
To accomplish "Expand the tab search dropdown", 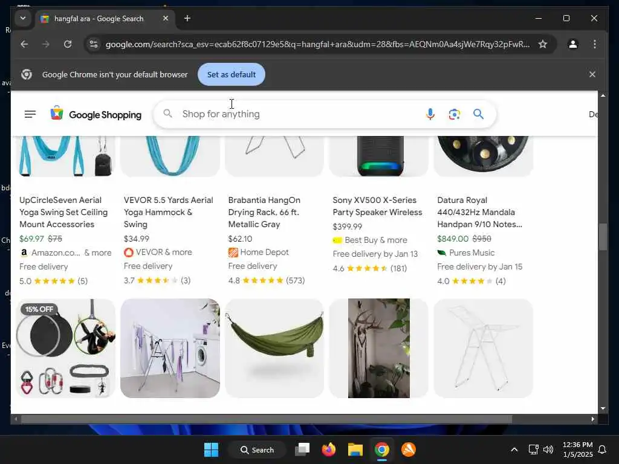I will 23,18.
